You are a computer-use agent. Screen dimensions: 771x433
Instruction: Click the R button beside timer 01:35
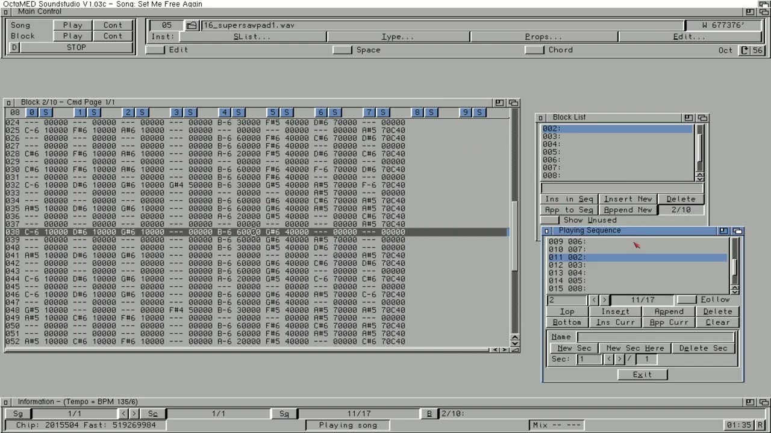coord(761,425)
